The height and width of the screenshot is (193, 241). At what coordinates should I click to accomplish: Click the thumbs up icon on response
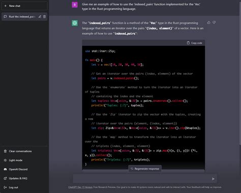click(209, 22)
